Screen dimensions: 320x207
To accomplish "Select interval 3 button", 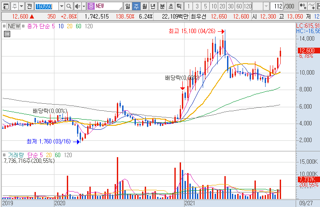I will (x=197, y=6).
